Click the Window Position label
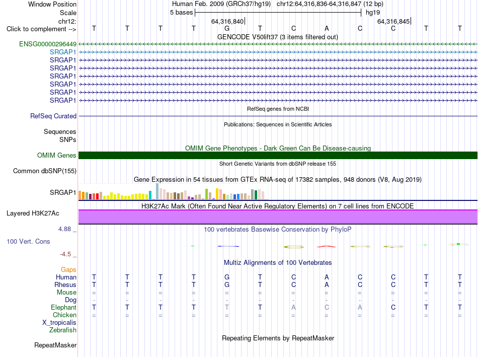This screenshot has width=478, height=357. pyautogui.click(x=52, y=4)
